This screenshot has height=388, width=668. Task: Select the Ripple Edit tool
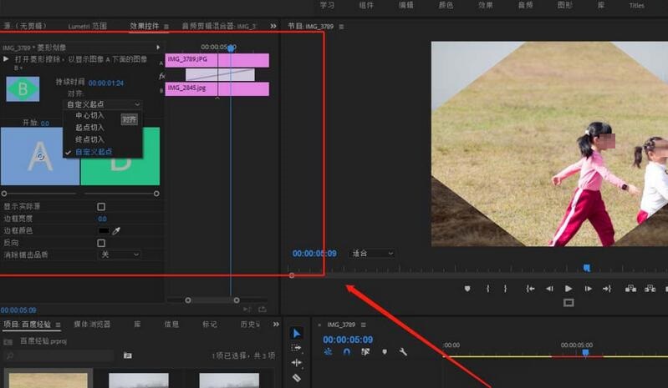coord(297,363)
